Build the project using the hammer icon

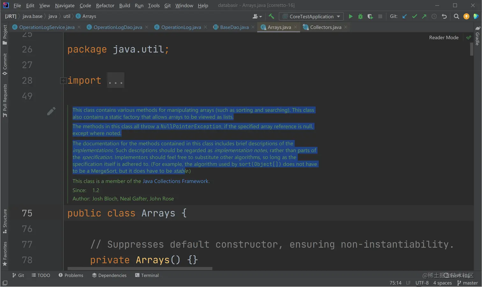click(271, 16)
